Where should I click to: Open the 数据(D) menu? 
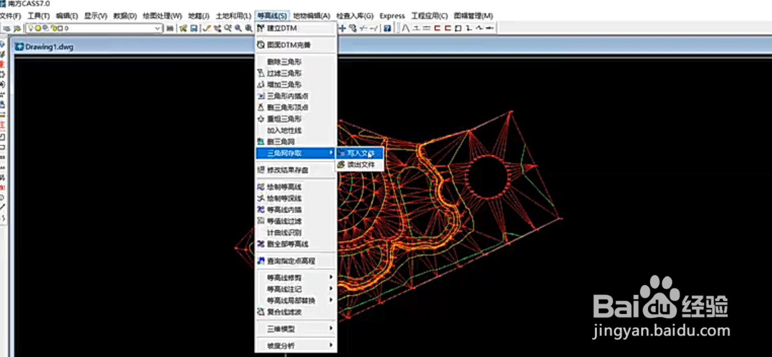pos(125,16)
